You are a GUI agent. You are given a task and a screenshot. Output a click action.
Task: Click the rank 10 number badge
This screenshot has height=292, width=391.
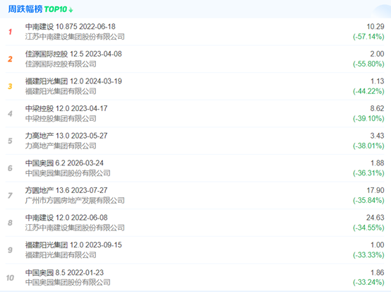point(10,278)
